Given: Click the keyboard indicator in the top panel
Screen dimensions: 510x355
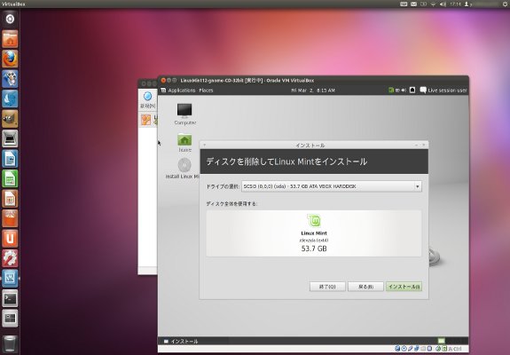Looking at the screenshot, I should [x=404, y=4].
